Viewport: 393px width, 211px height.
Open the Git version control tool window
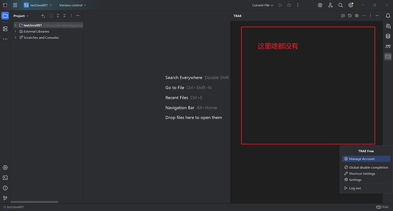tap(5, 198)
